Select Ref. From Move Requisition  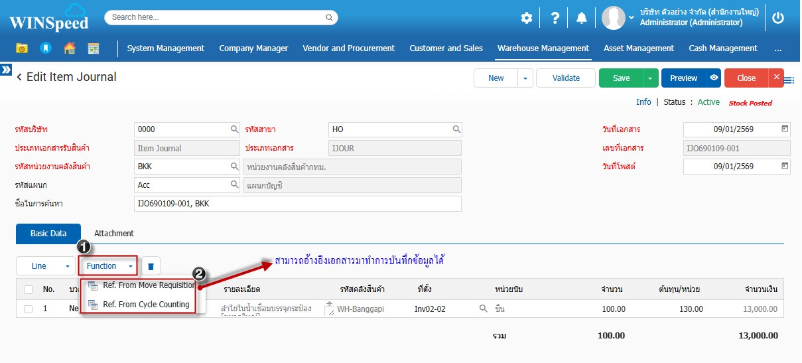149,285
